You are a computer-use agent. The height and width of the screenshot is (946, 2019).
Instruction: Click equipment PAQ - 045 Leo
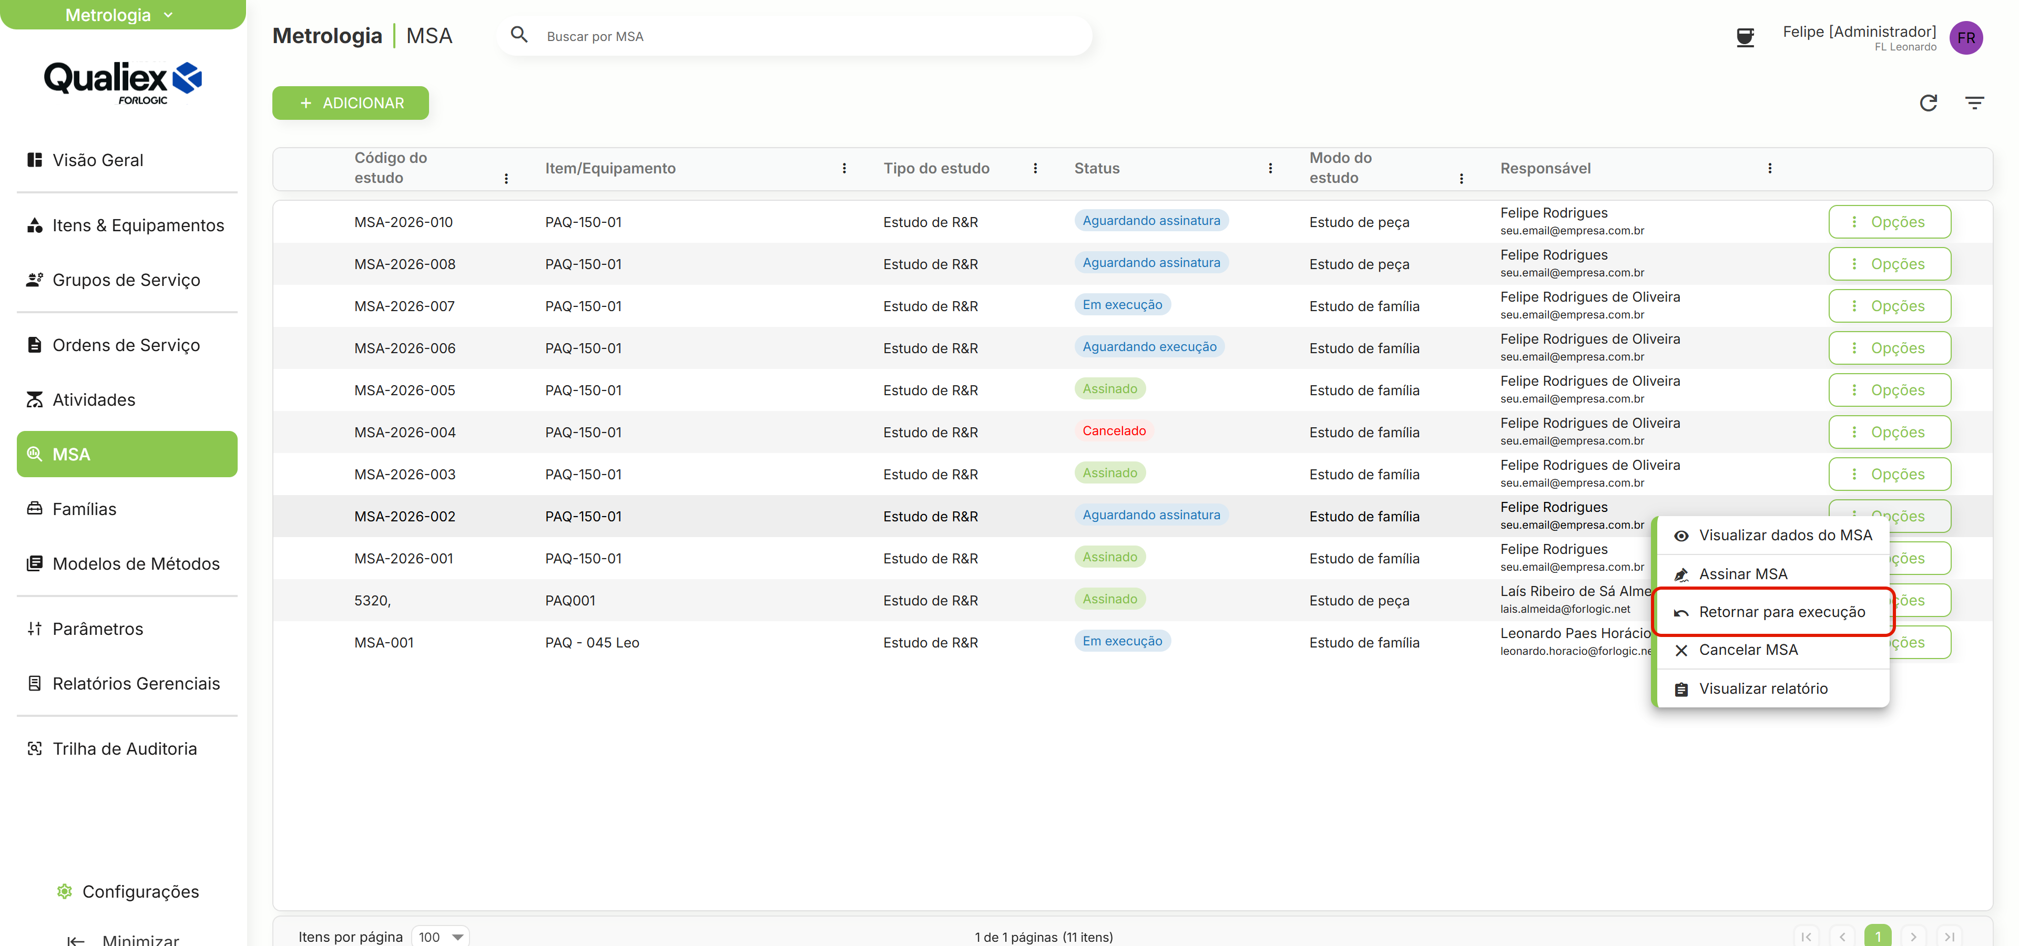[592, 643]
